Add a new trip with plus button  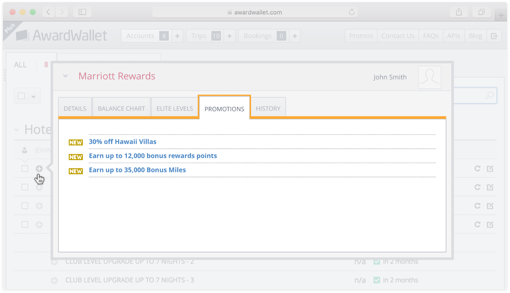[229, 36]
